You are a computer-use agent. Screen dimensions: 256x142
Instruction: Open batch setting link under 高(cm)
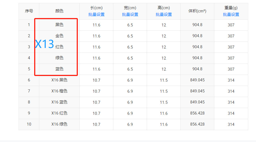point(164,15)
